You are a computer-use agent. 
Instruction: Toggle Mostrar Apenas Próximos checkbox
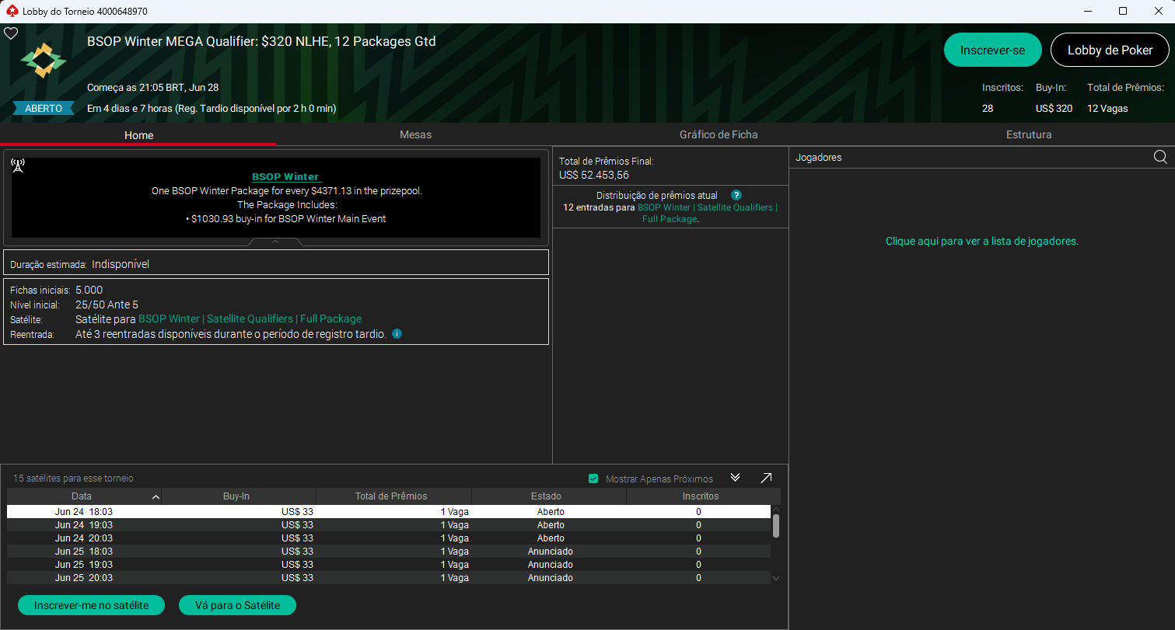(x=594, y=479)
